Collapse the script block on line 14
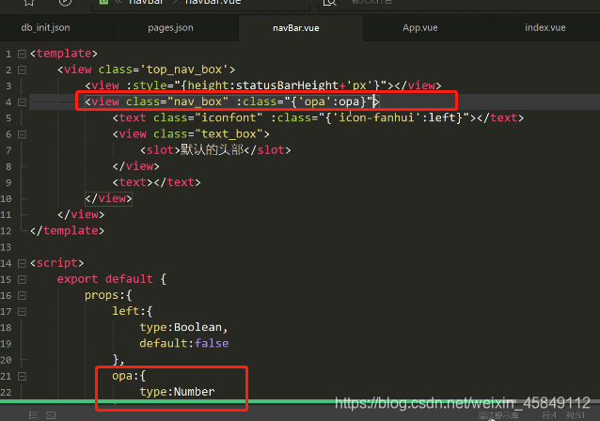 23,263
